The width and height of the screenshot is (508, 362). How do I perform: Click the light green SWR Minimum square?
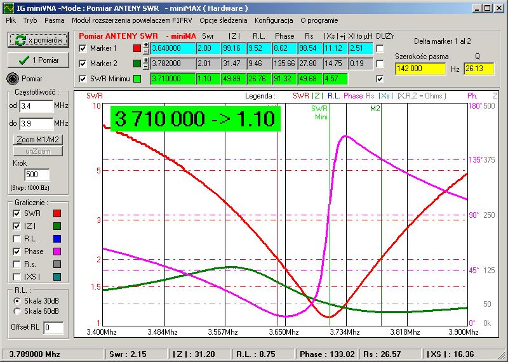tap(137, 79)
